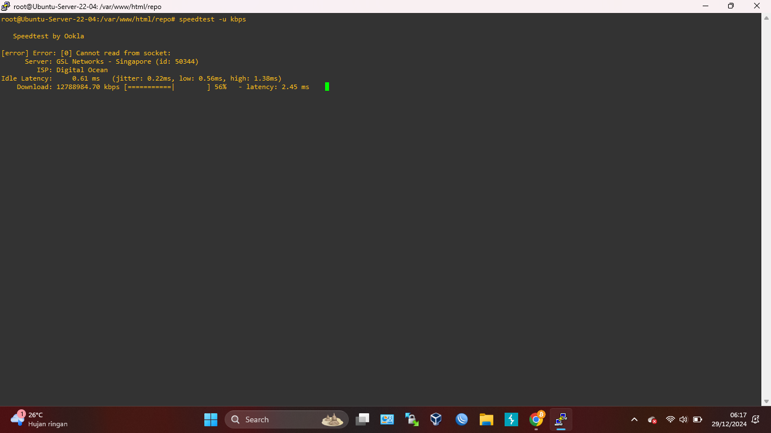Click the download '12788984.70 kbps' value

coord(88,87)
